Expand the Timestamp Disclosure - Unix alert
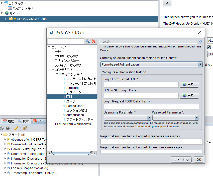The height and width of the screenshot is (176, 213). coord(5,172)
